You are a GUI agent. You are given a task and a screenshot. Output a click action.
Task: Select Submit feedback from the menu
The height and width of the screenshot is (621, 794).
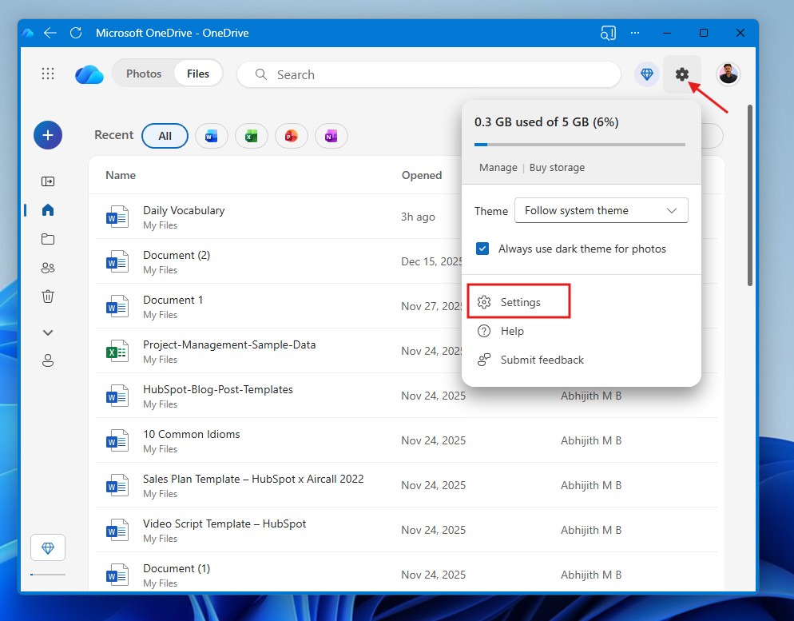pyautogui.click(x=541, y=360)
